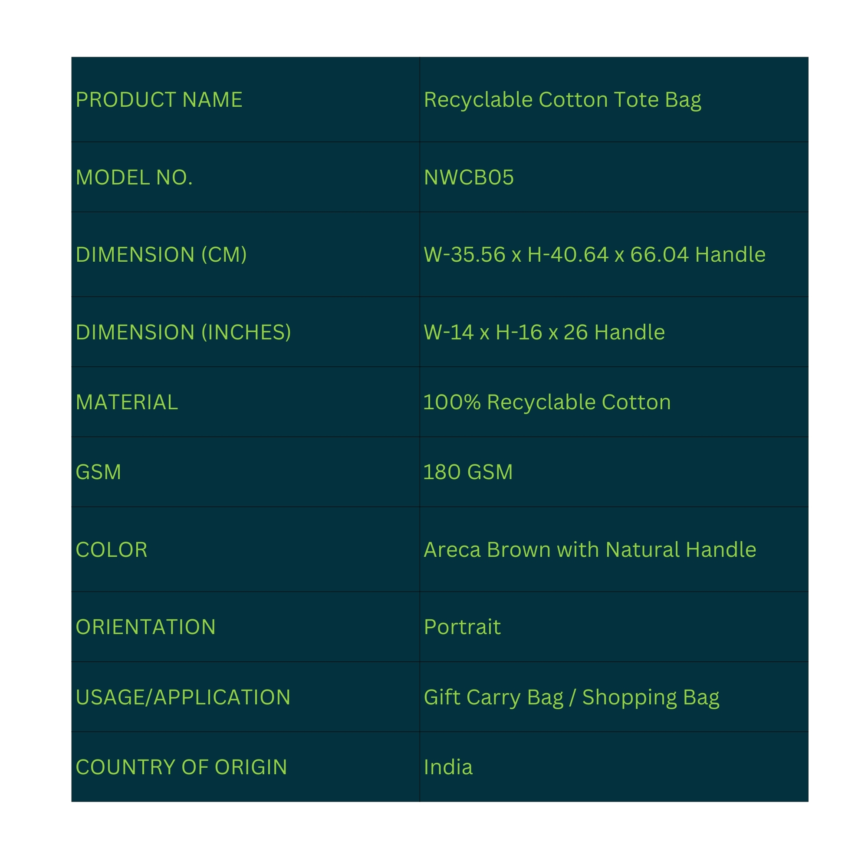Screen dimensions: 868x868
Task: Click the COUNTRY OF ORIGIN label
Action: pyautogui.click(x=181, y=767)
